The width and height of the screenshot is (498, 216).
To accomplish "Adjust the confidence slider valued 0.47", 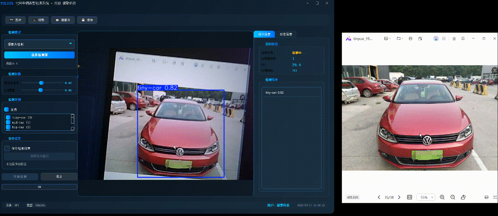I will 41,83.
